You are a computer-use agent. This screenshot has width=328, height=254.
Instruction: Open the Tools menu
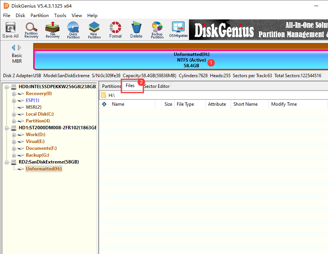(x=60, y=16)
